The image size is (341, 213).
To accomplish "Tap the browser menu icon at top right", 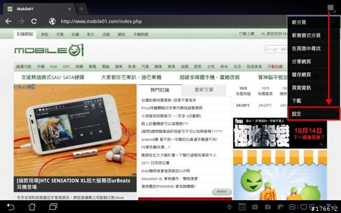I will click(x=331, y=7).
